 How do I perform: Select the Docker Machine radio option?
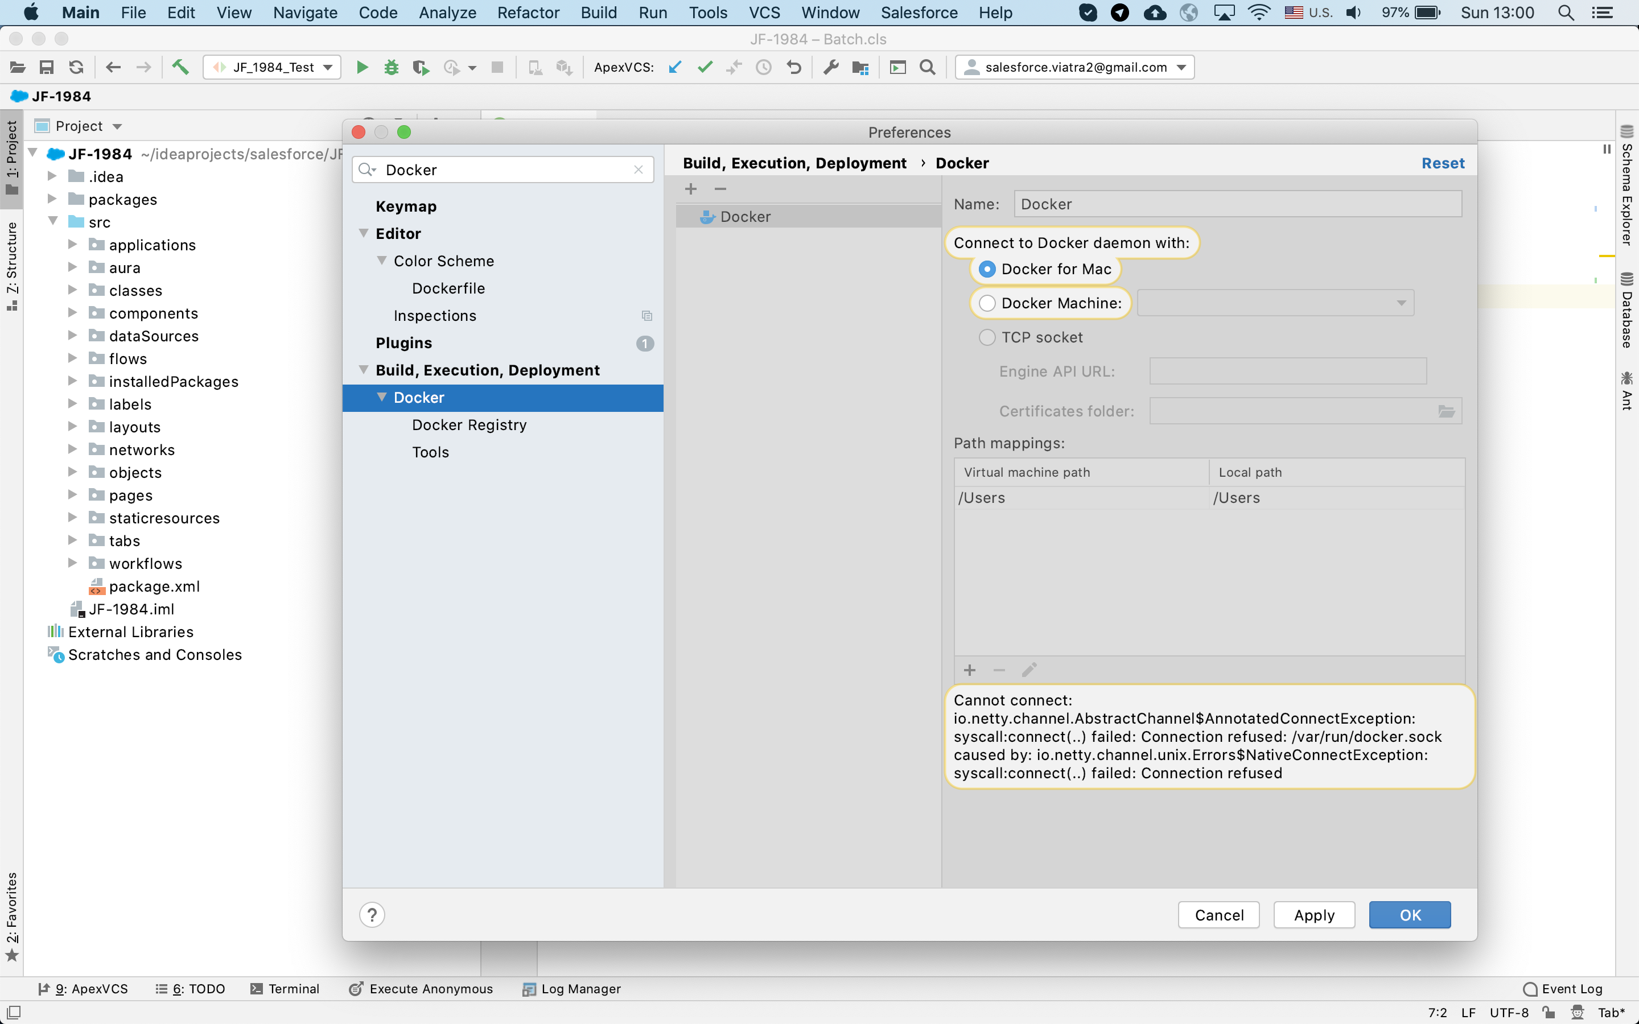(987, 303)
